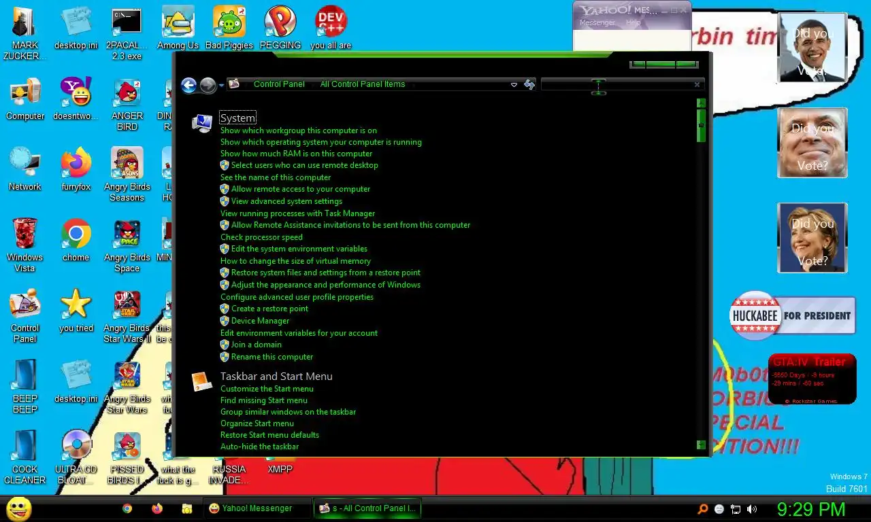Image resolution: width=871 pixels, height=522 pixels.
Task: Open furryfox Firefox desktop shortcut
Action: (x=76, y=170)
